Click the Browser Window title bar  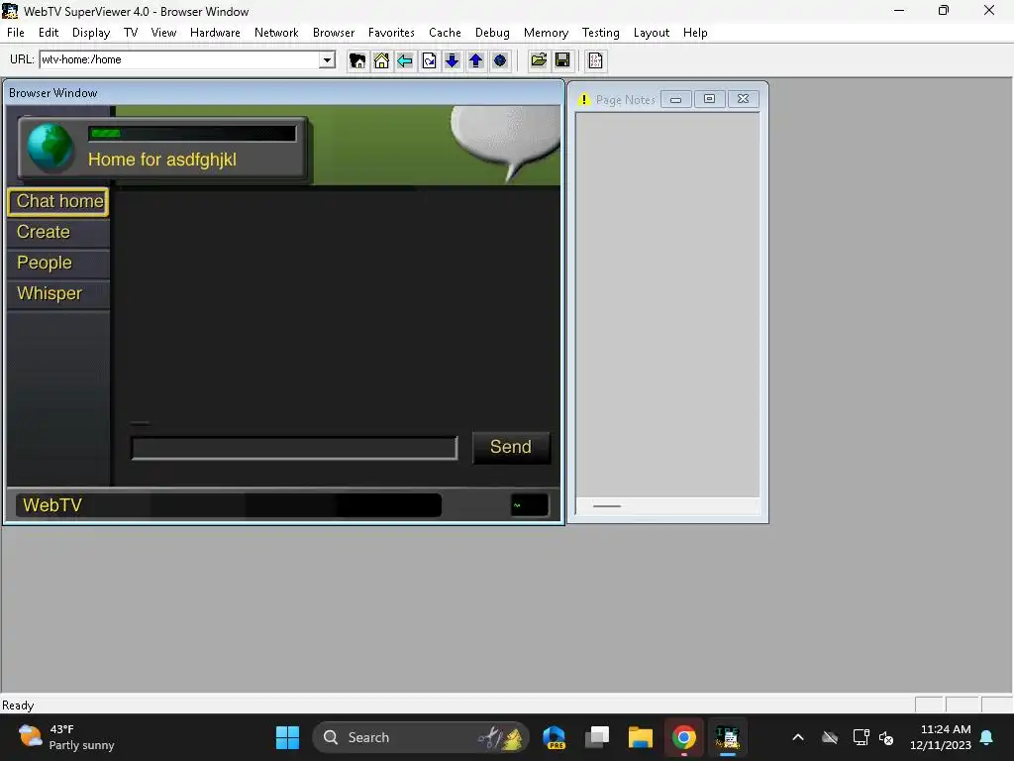click(283, 92)
